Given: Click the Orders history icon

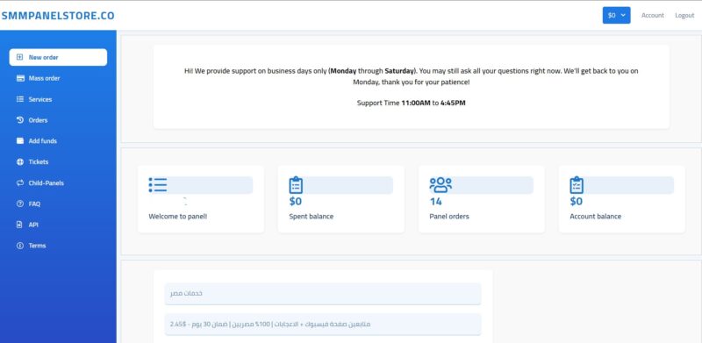Looking at the screenshot, I should pos(19,120).
